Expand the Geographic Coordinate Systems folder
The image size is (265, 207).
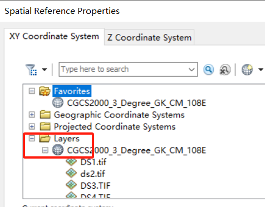[x=32, y=115]
